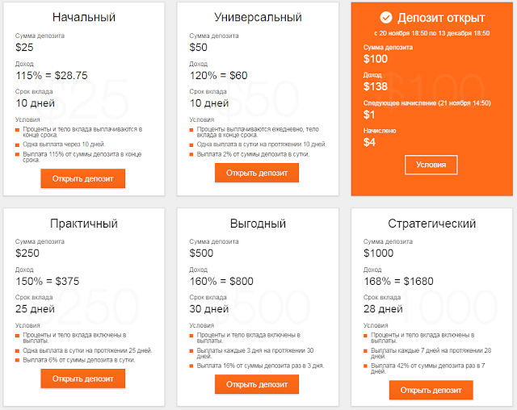Click the $138 income amount
Screen dimensions: 517x410
[x=375, y=86]
